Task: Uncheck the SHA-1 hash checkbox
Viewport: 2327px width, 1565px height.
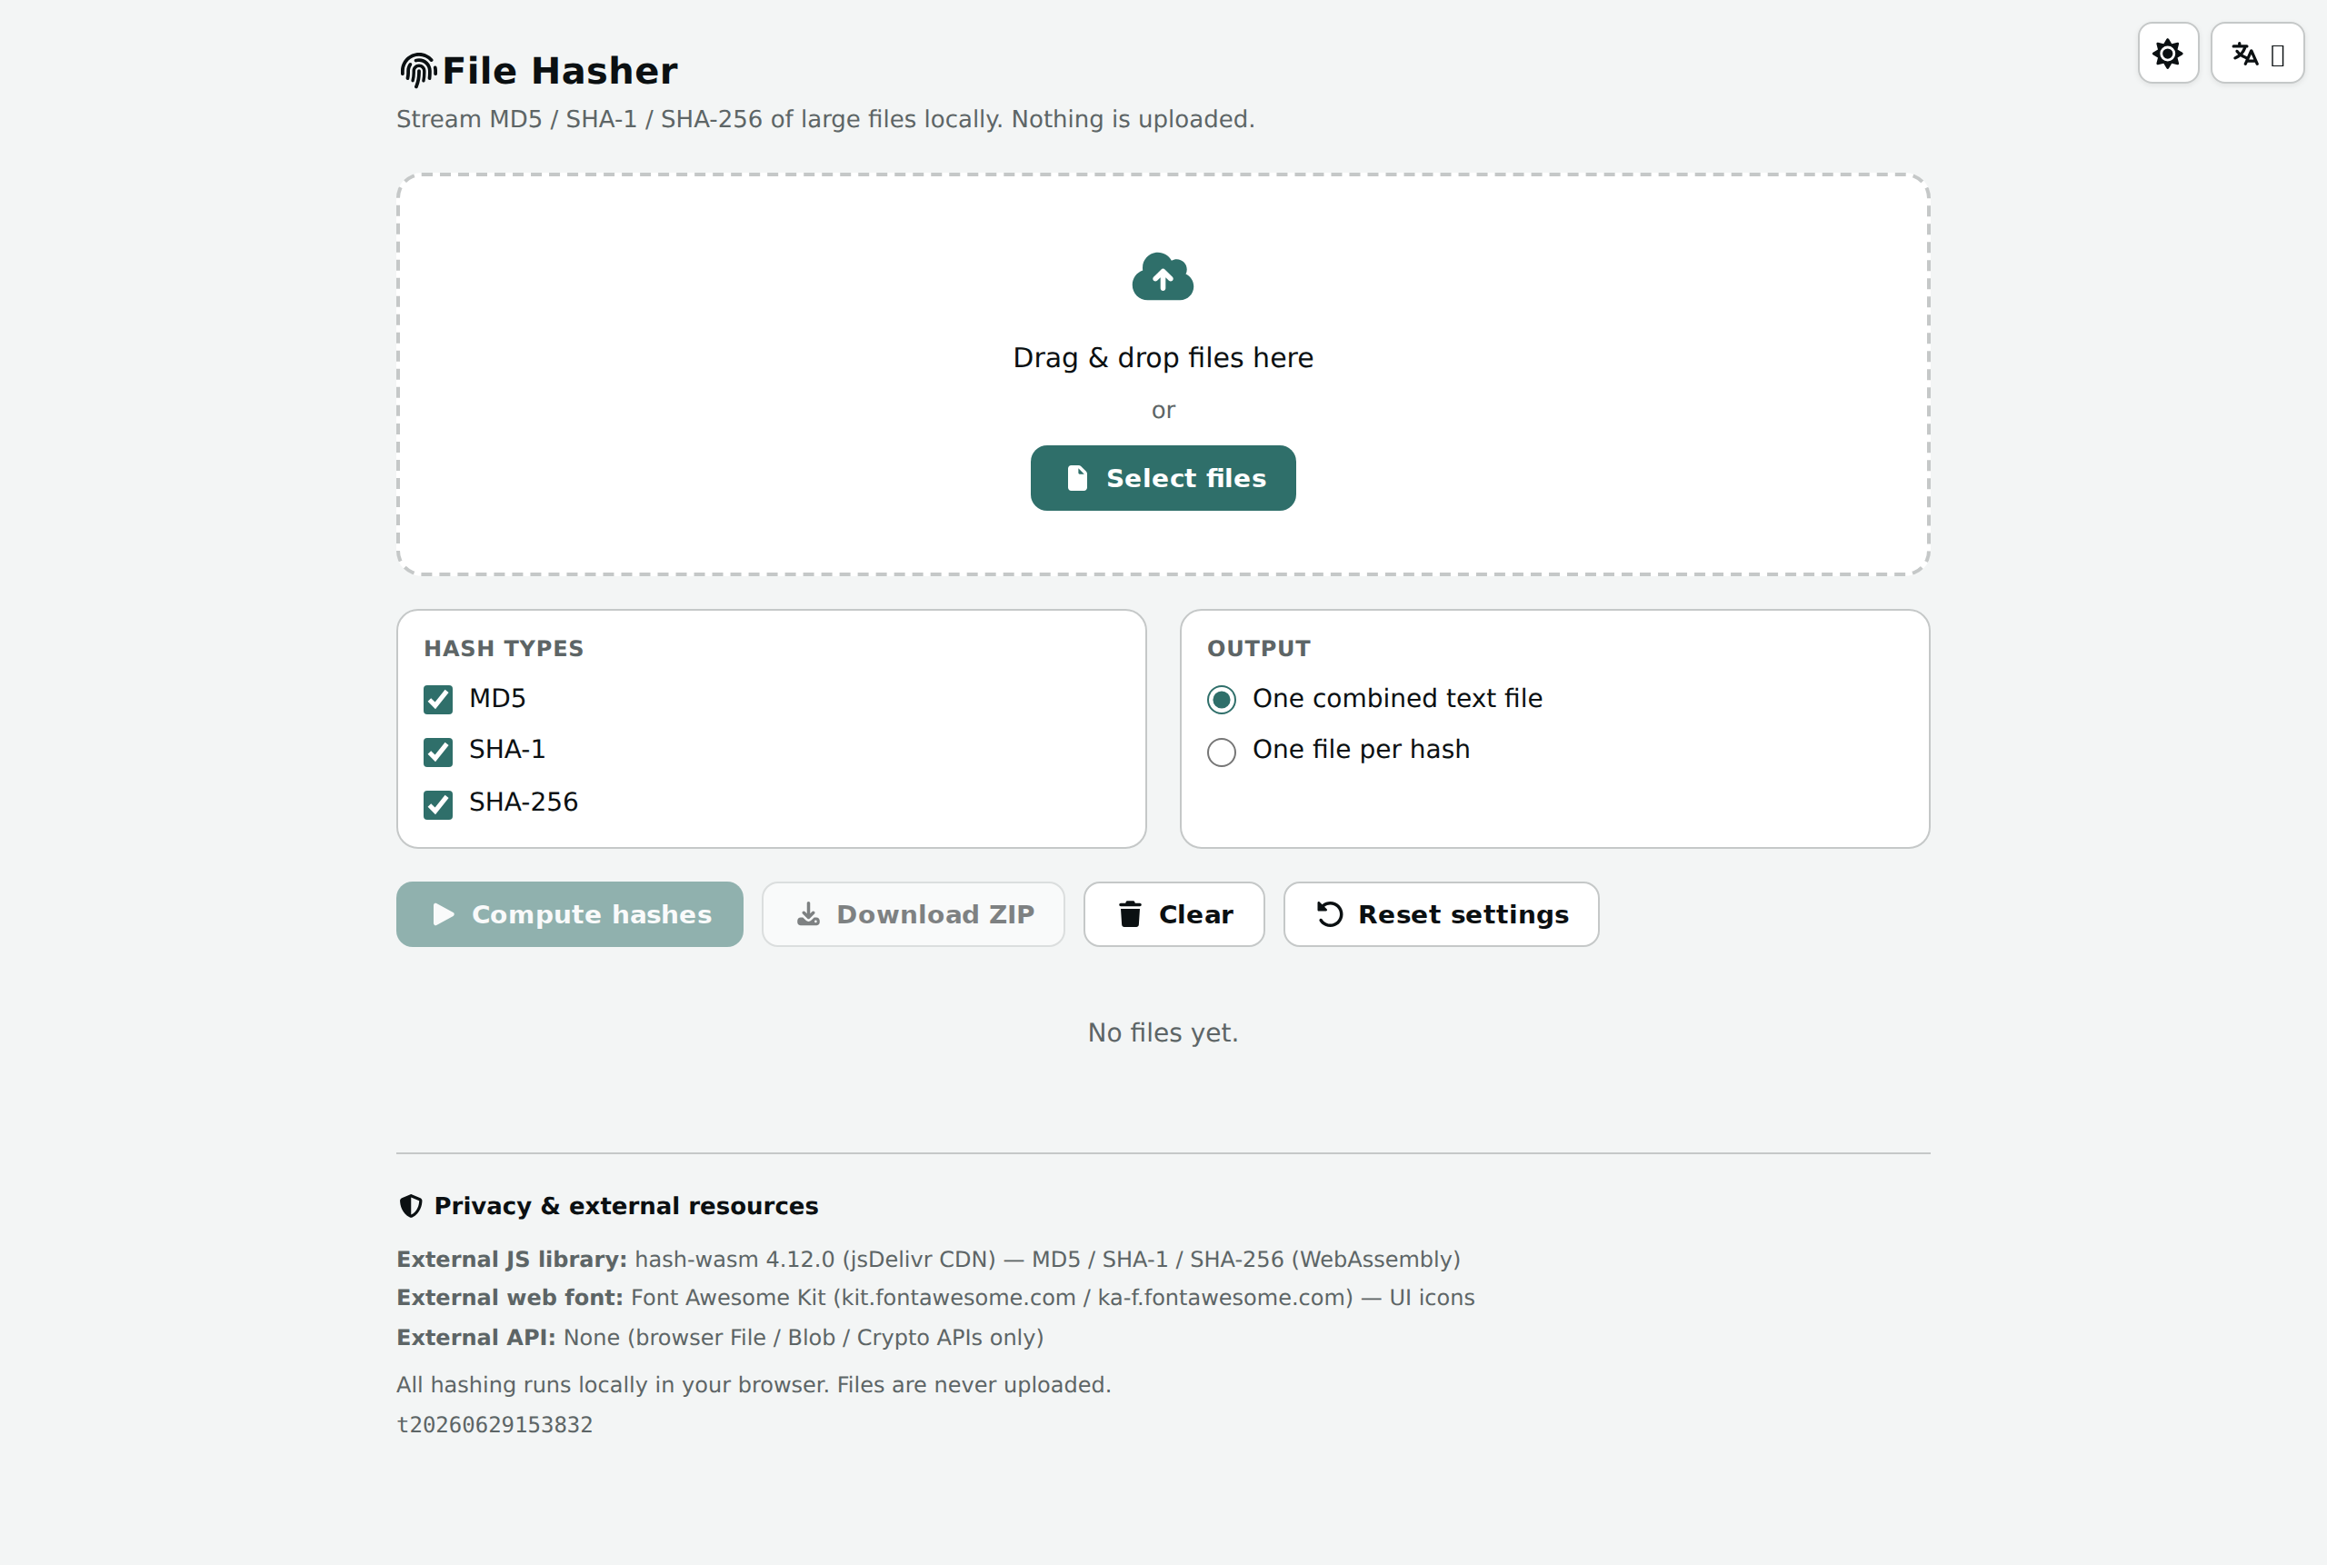Action: (438, 752)
